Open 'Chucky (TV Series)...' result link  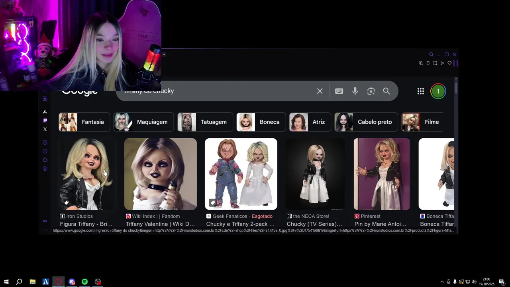coord(314,224)
